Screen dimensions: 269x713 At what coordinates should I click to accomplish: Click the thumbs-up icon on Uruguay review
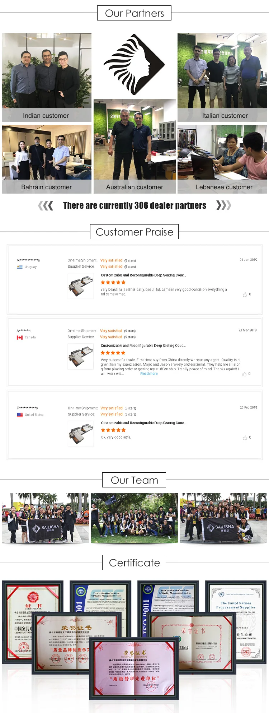[x=245, y=295]
